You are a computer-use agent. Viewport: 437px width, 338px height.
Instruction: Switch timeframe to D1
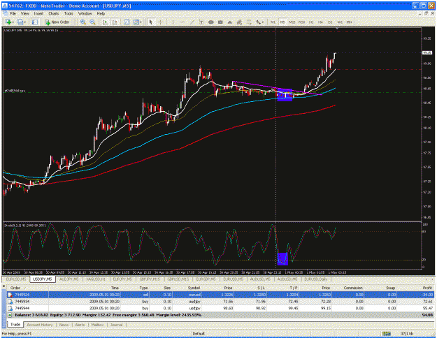click(x=330, y=22)
